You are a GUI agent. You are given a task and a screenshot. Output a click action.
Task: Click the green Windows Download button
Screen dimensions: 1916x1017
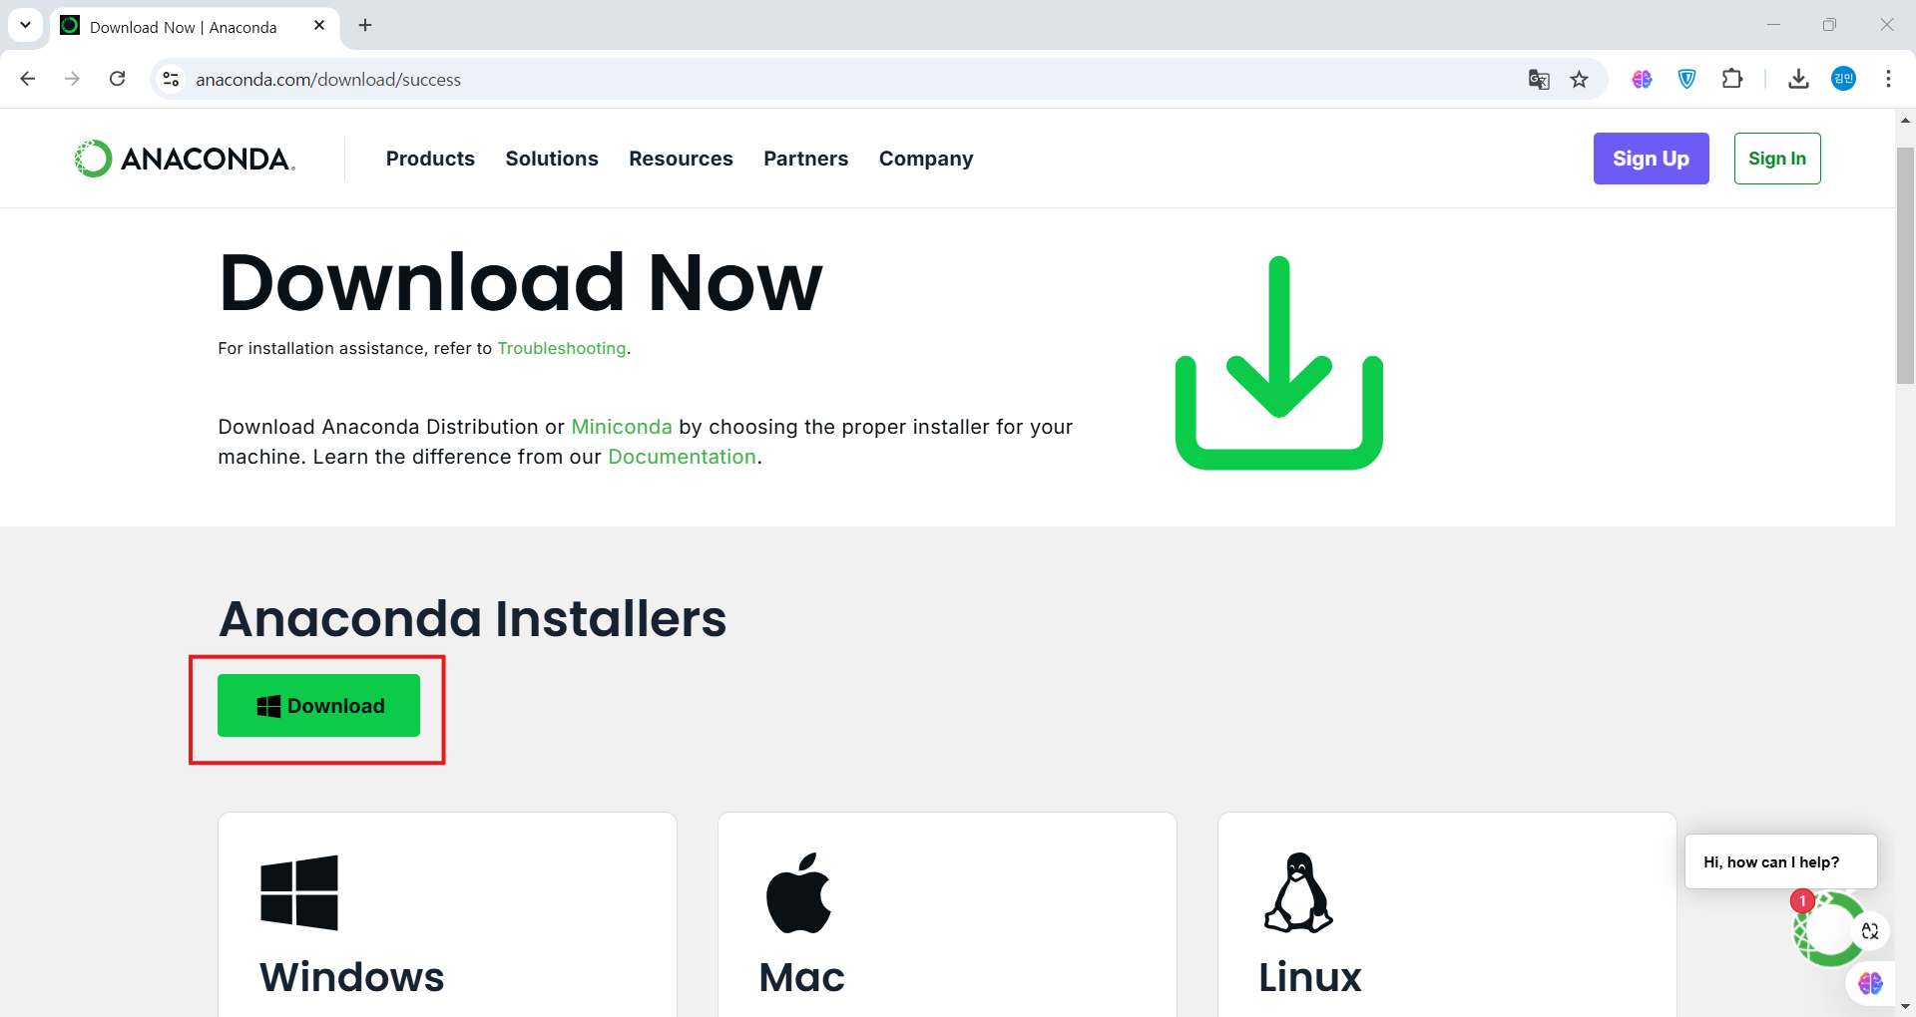[319, 706]
